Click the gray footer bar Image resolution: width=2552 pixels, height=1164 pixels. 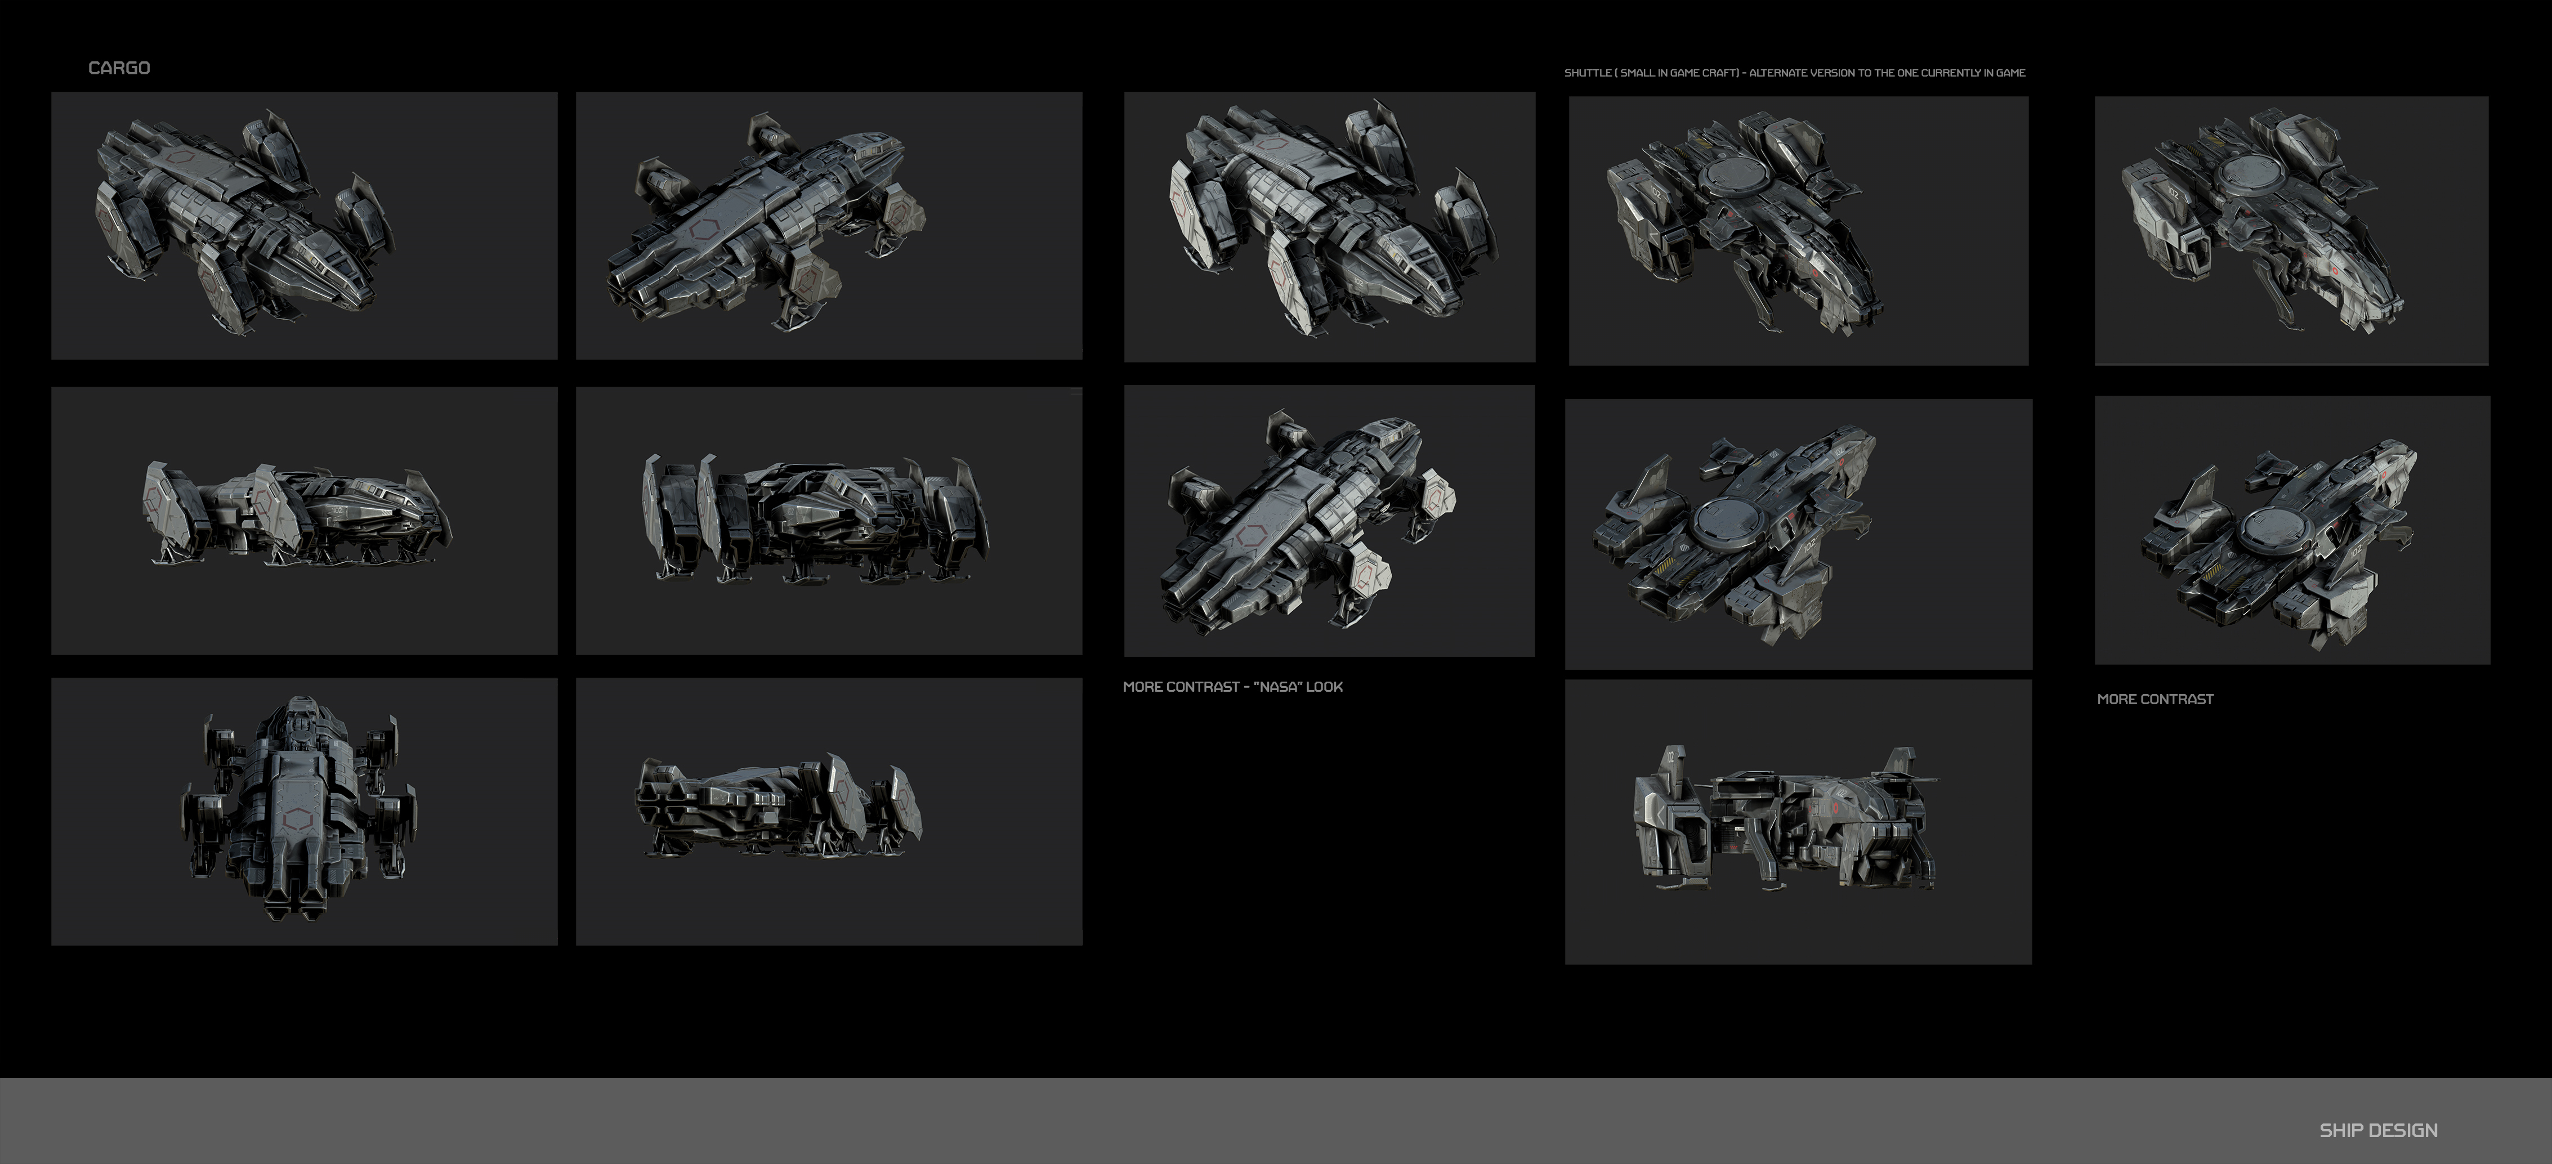click(x=1189, y=1121)
